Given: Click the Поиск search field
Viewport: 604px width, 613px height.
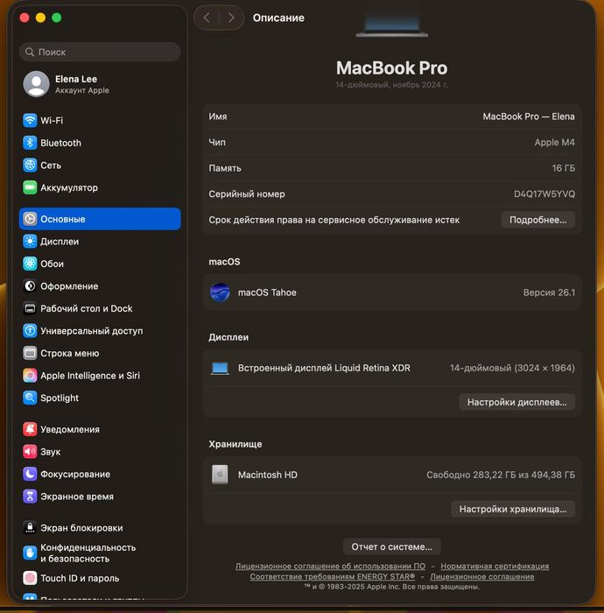Looking at the screenshot, I should tap(100, 52).
